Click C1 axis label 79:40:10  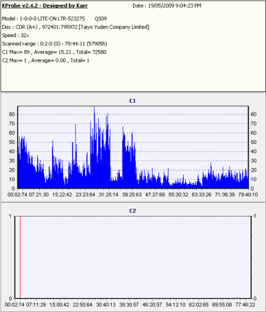[248, 195]
